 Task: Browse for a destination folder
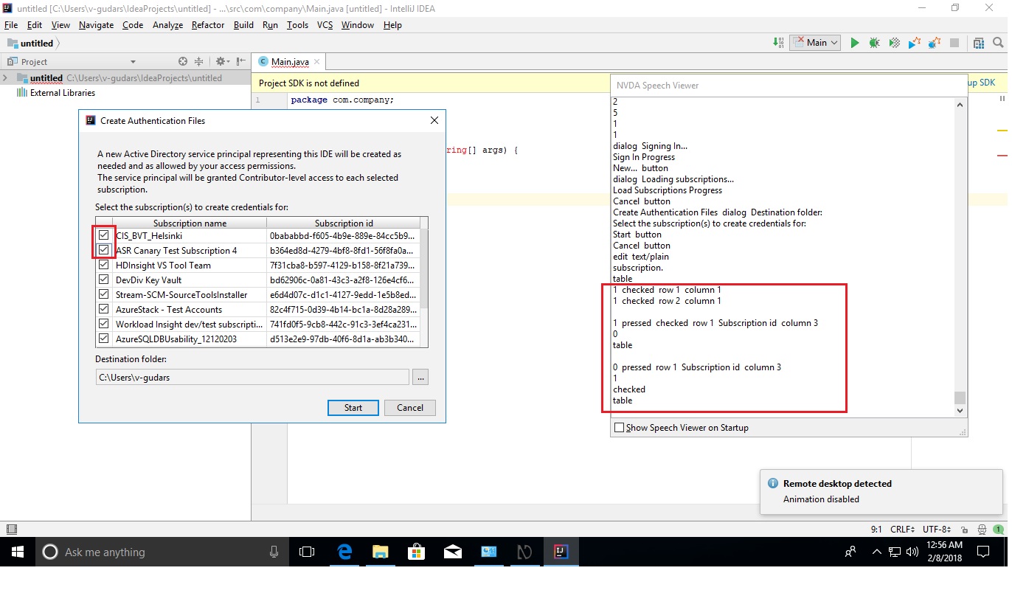tap(420, 377)
